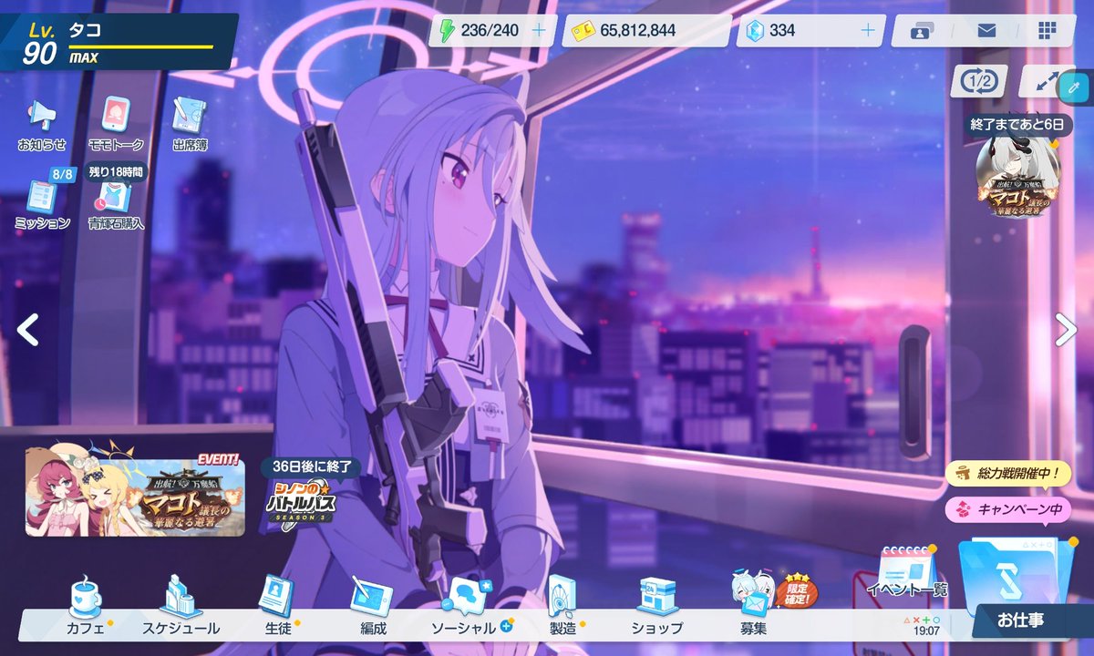Click the 36日後に終了 label
1094x656 pixels.
point(311,466)
